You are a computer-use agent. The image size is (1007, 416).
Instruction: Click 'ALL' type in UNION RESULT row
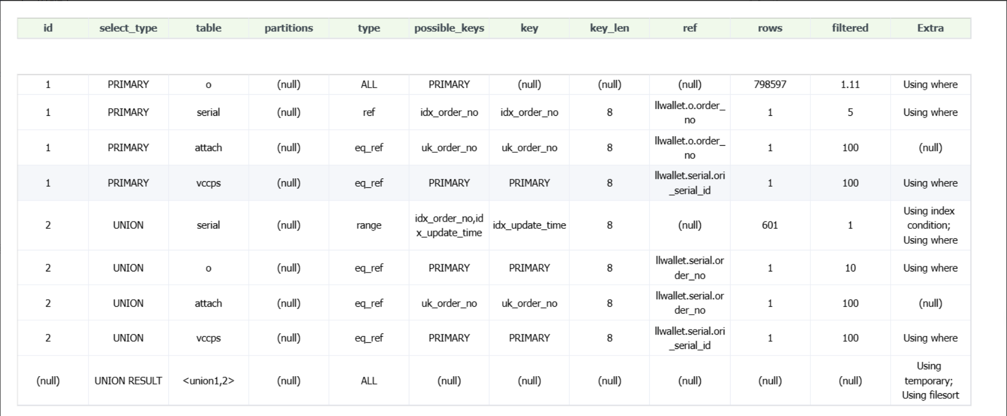pyautogui.click(x=369, y=381)
